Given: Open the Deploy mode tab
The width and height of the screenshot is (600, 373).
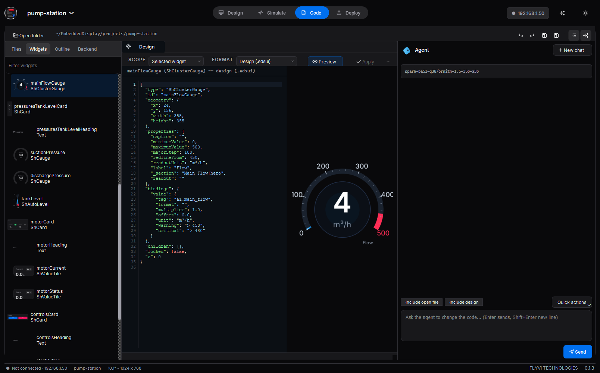Looking at the screenshot, I should point(349,13).
